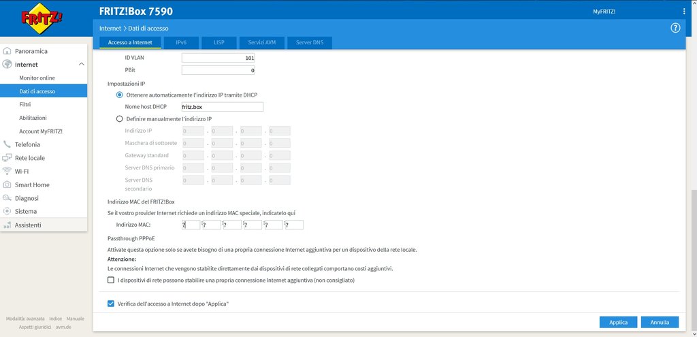The image size is (697, 337).
Task: Open the Manuale footer link
Action: coord(75,319)
